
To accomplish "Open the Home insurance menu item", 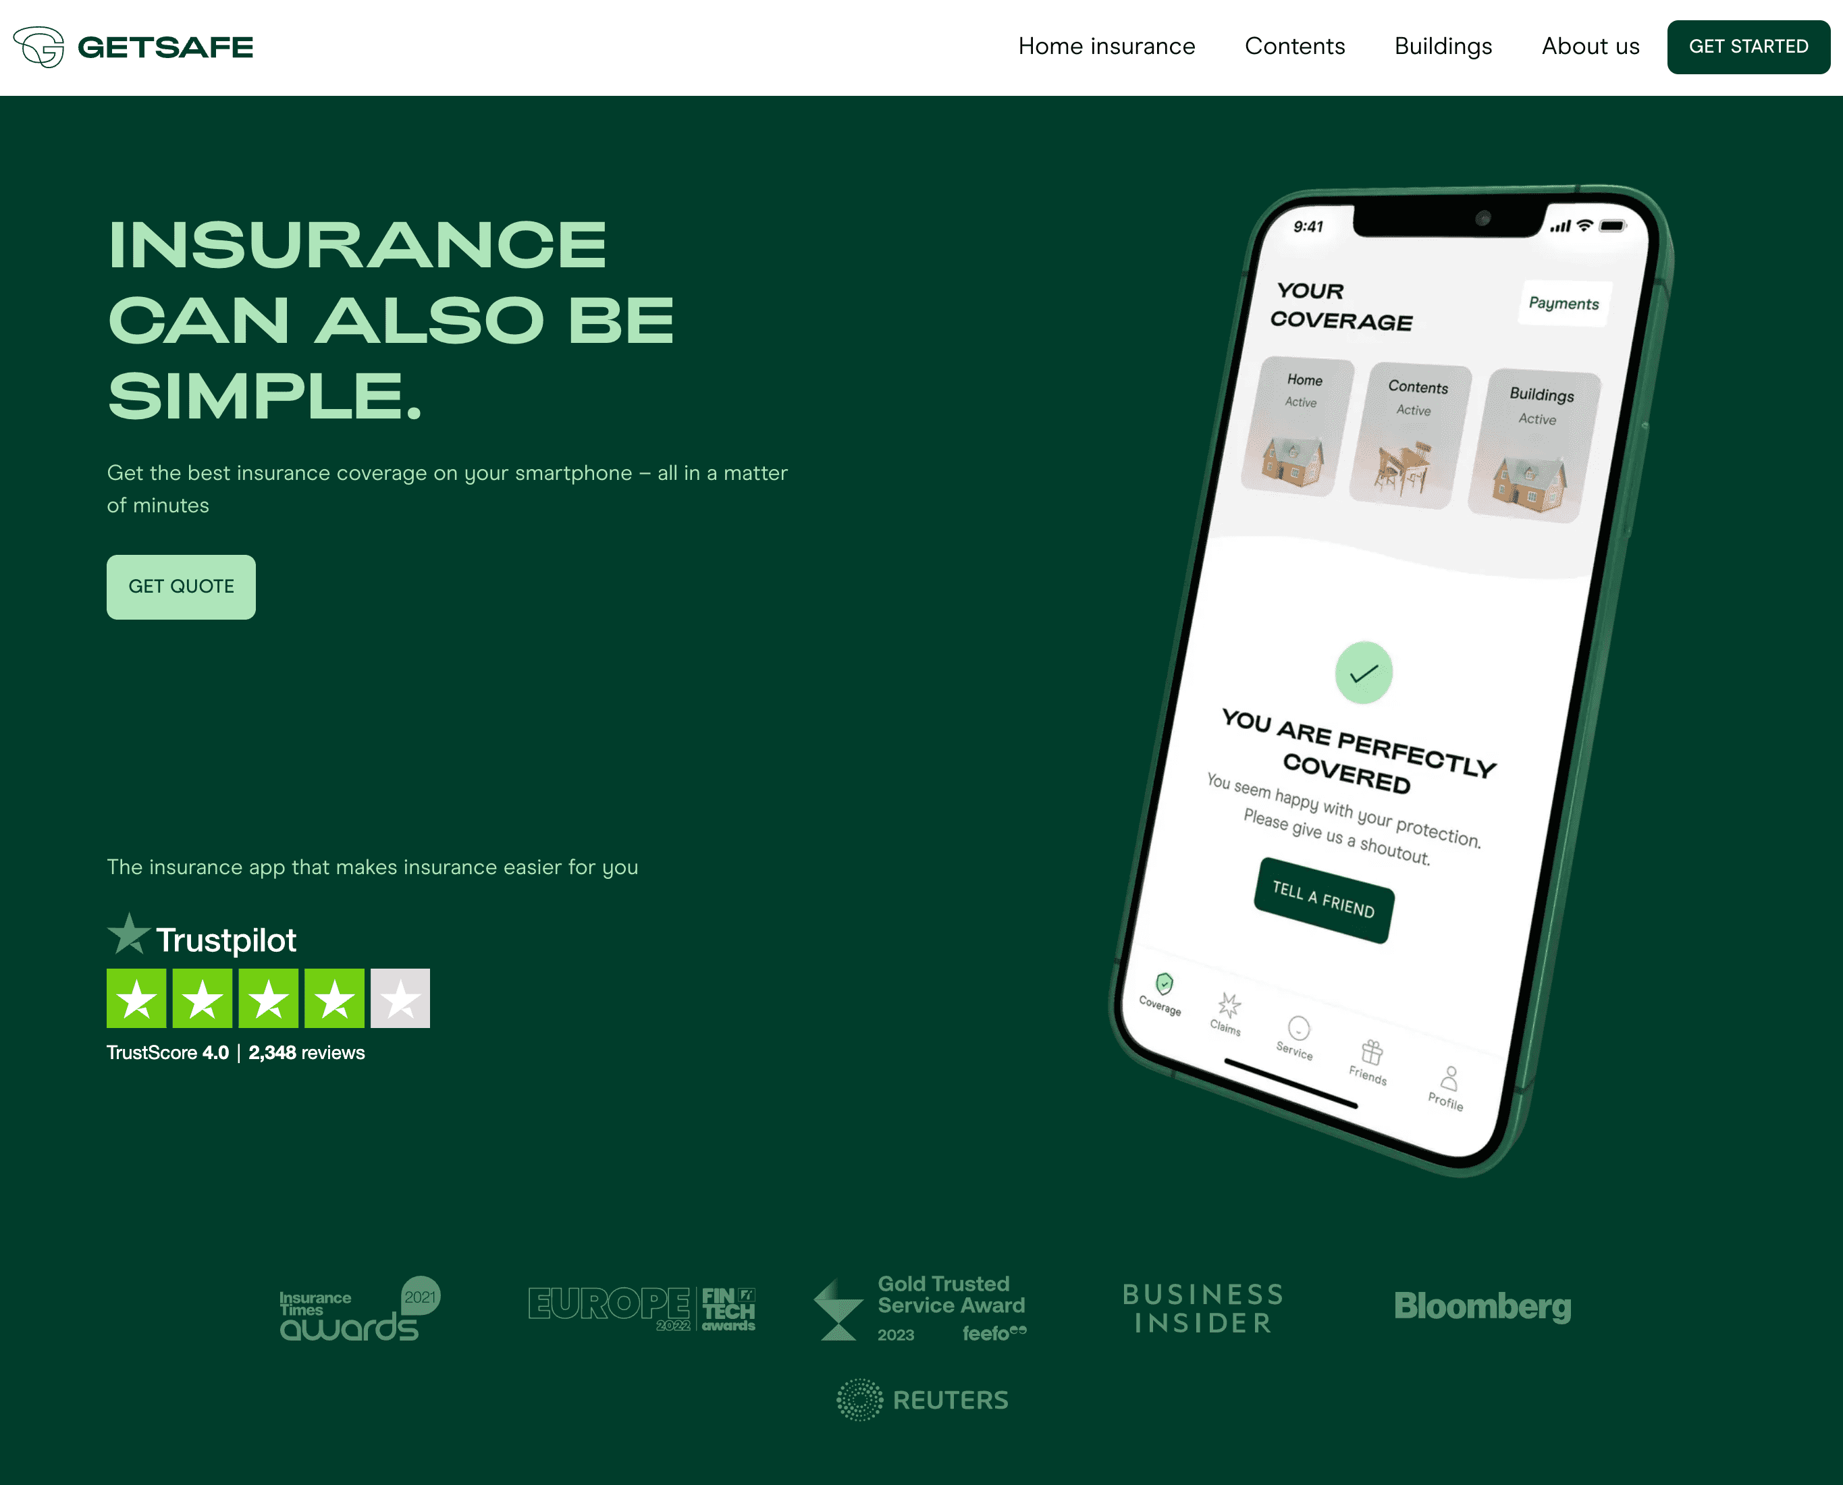I will (1106, 46).
